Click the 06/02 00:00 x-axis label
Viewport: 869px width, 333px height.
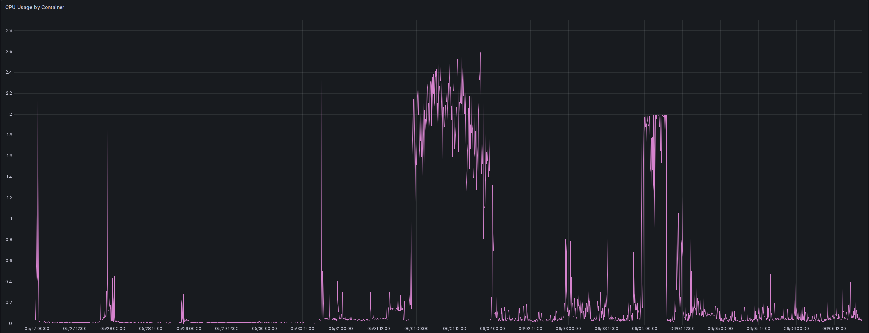click(x=493, y=329)
